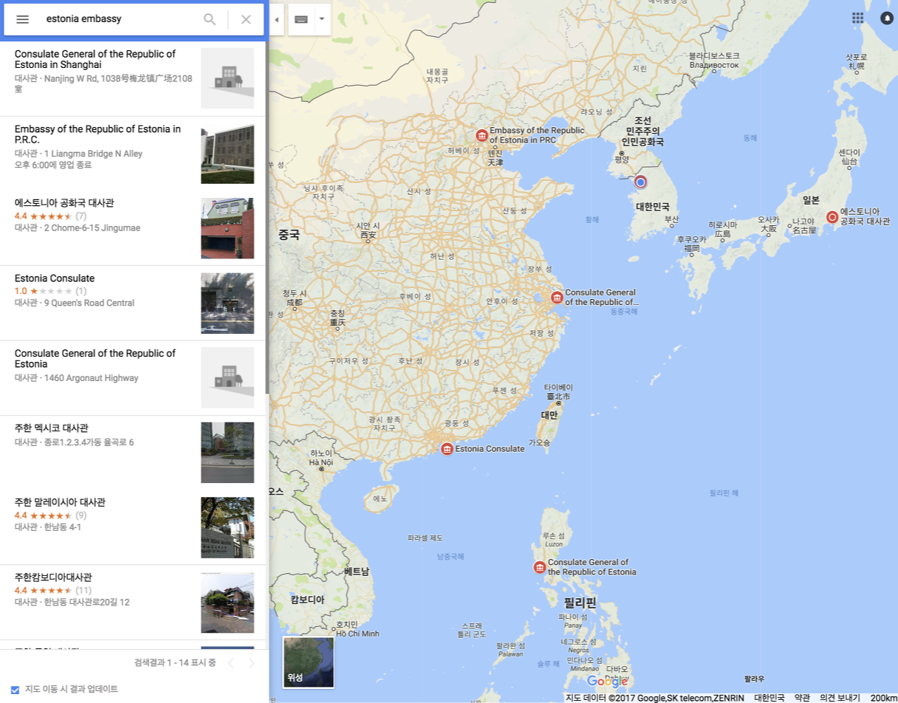The width and height of the screenshot is (898, 703).
Task: Click 의견 보내기 feedback link
Action: click(840, 698)
